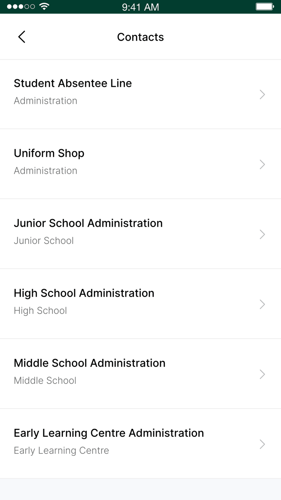The image size is (281, 500).
Task: Tap the Early Learning Centre Administration chevron
Action: tap(262, 444)
